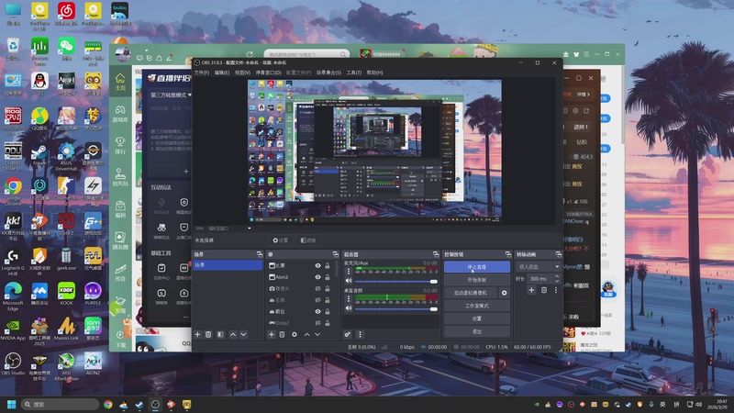Open 停靠窗口(D) menu in OBS

[x=268, y=73]
